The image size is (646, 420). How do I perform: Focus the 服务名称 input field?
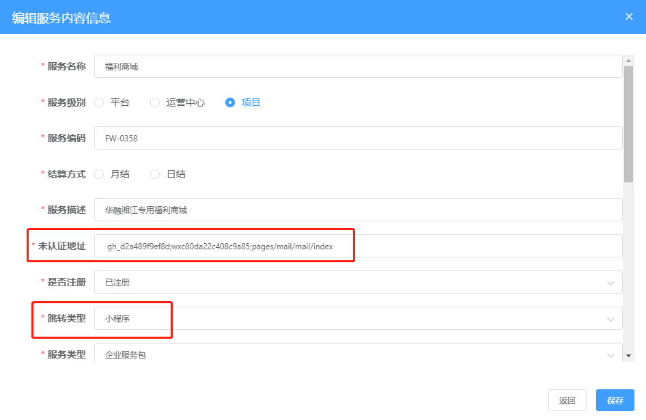pos(358,66)
